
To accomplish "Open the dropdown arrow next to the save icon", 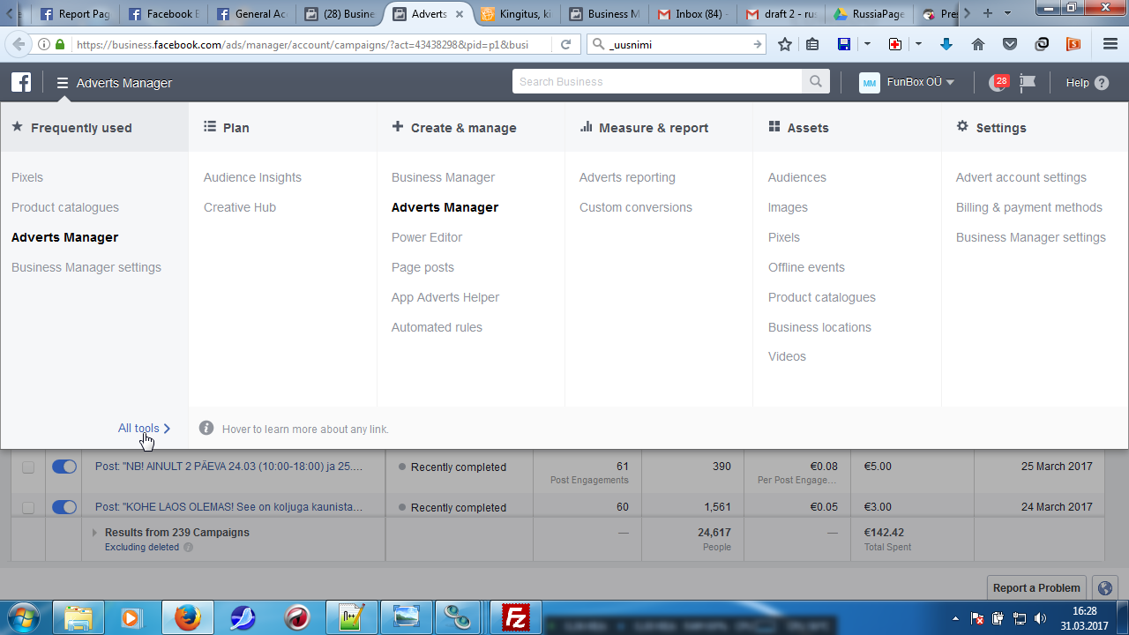I will click(867, 44).
